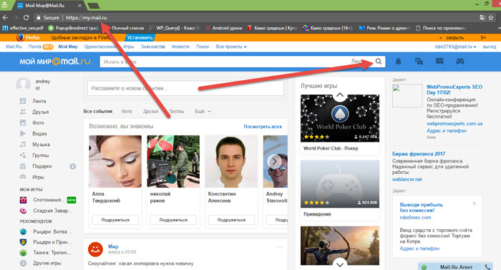Switch to the Фото events tab
This screenshot has width=501, height=270.
pyautogui.click(x=127, y=111)
